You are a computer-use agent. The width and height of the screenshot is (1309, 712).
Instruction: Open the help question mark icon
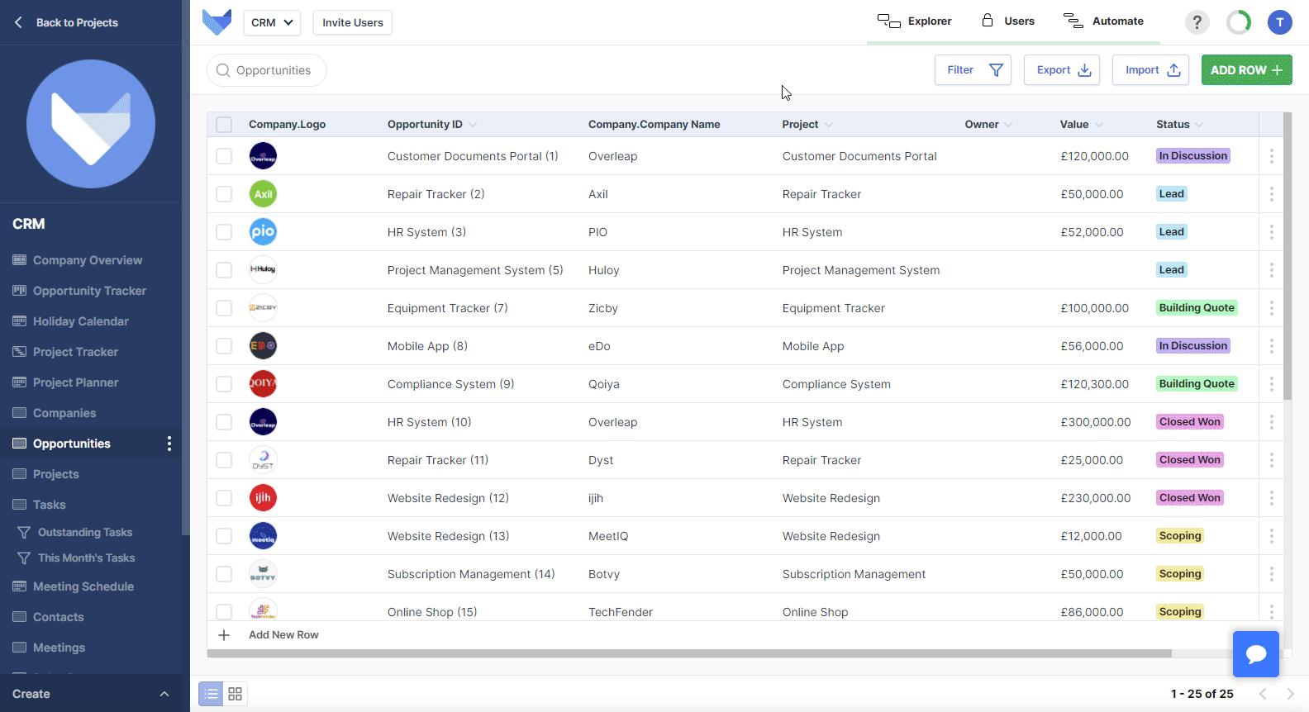[x=1197, y=22]
